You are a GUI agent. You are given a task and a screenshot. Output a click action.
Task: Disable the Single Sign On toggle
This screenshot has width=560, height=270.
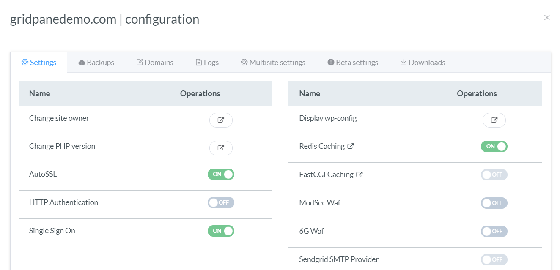(x=221, y=231)
